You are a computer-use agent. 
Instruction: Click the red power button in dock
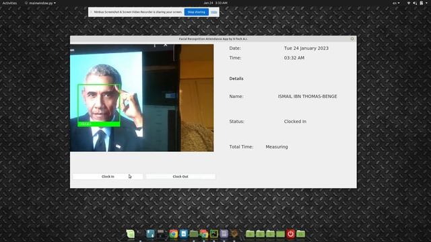[x=290, y=234]
